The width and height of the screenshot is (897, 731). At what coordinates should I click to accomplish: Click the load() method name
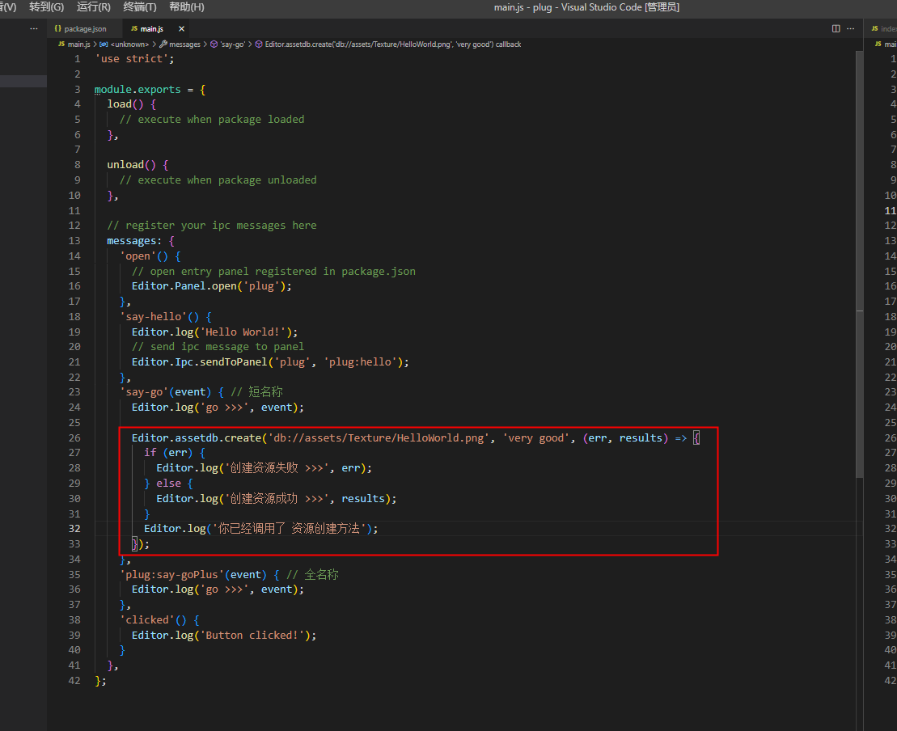[x=119, y=104]
